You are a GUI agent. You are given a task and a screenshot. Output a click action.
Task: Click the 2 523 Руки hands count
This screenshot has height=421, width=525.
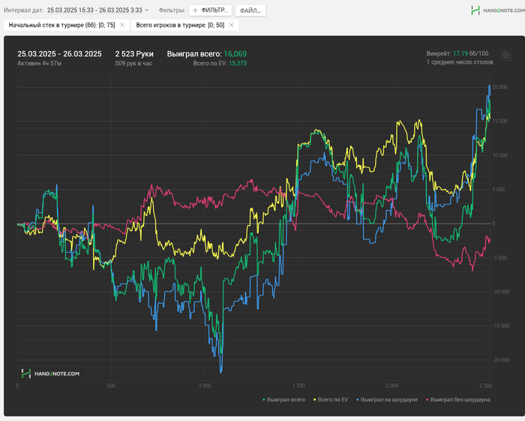click(134, 54)
